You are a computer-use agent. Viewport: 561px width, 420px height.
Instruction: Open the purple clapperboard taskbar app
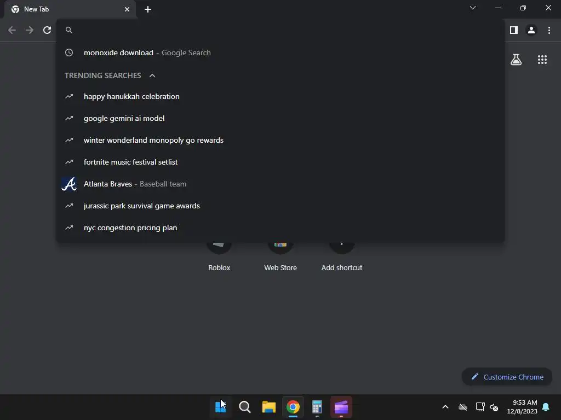(x=341, y=407)
